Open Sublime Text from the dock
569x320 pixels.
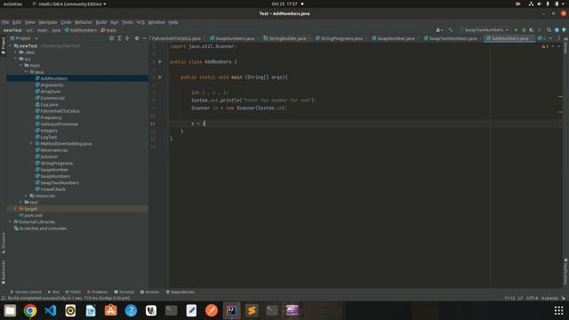coord(252,310)
